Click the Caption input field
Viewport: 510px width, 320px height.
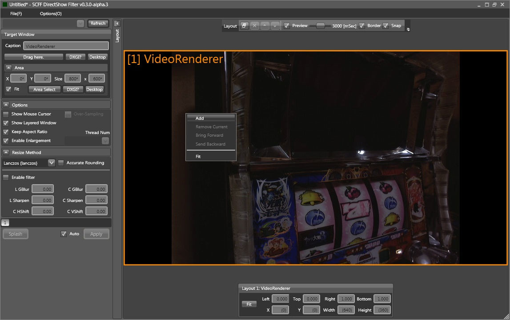point(66,46)
